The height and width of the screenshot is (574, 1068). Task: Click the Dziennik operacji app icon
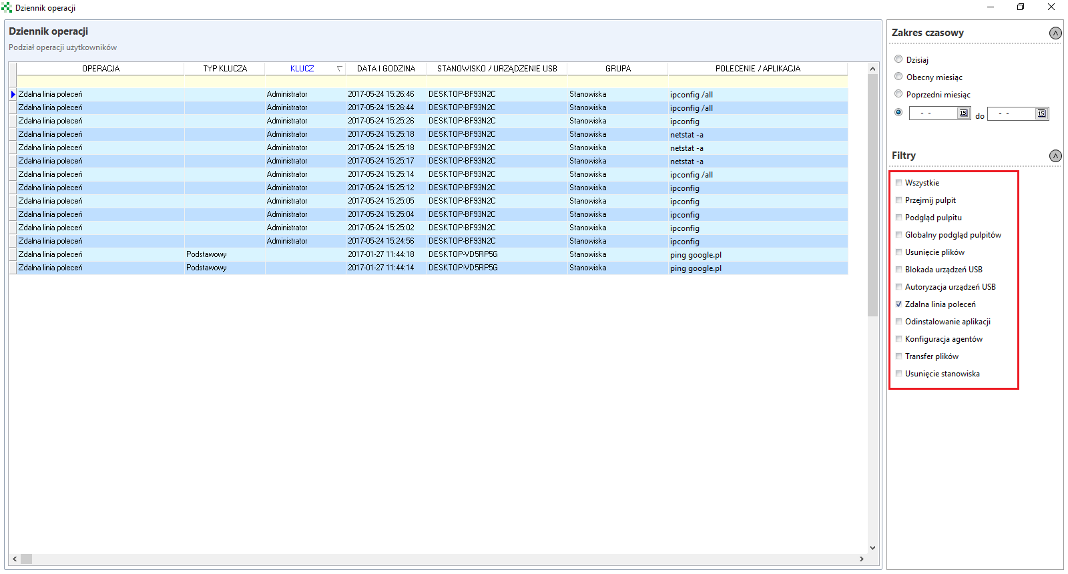[x=7, y=8]
